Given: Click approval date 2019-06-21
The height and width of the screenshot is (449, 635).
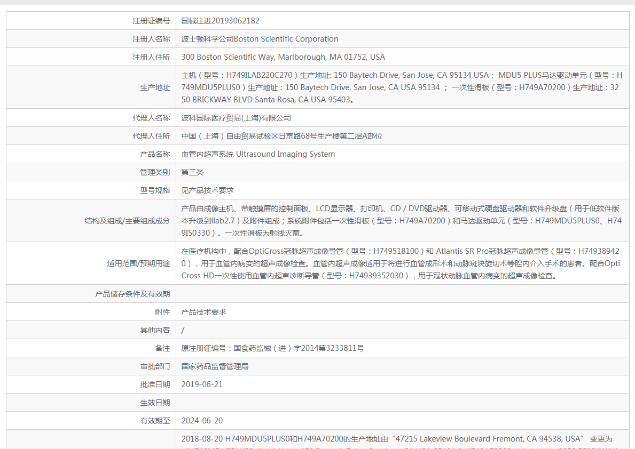Looking at the screenshot, I should pyautogui.click(x=202, y=384).
